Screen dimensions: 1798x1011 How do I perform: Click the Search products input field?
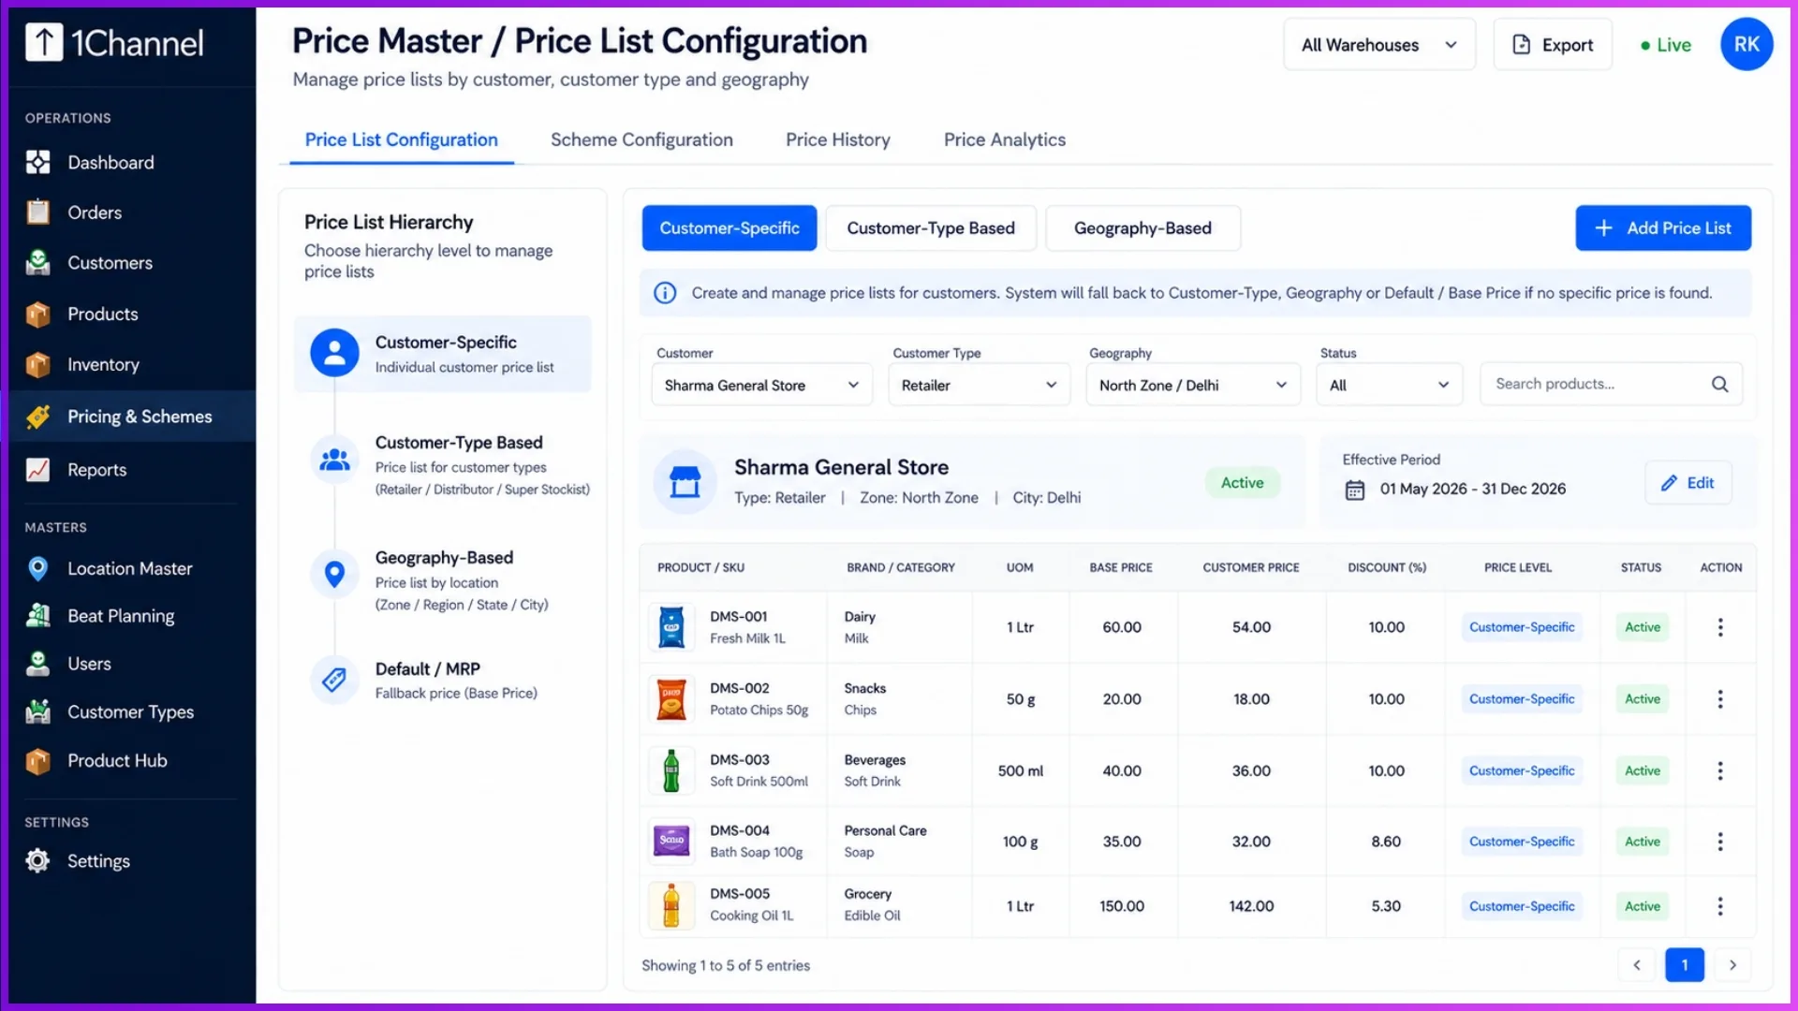1612,384
